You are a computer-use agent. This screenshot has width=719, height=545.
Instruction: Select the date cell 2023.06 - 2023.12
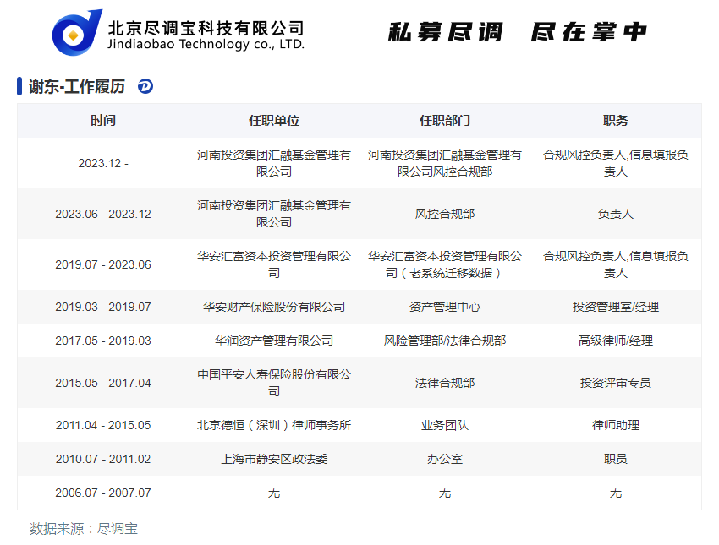pyautogui.click(x=103, y=214)
